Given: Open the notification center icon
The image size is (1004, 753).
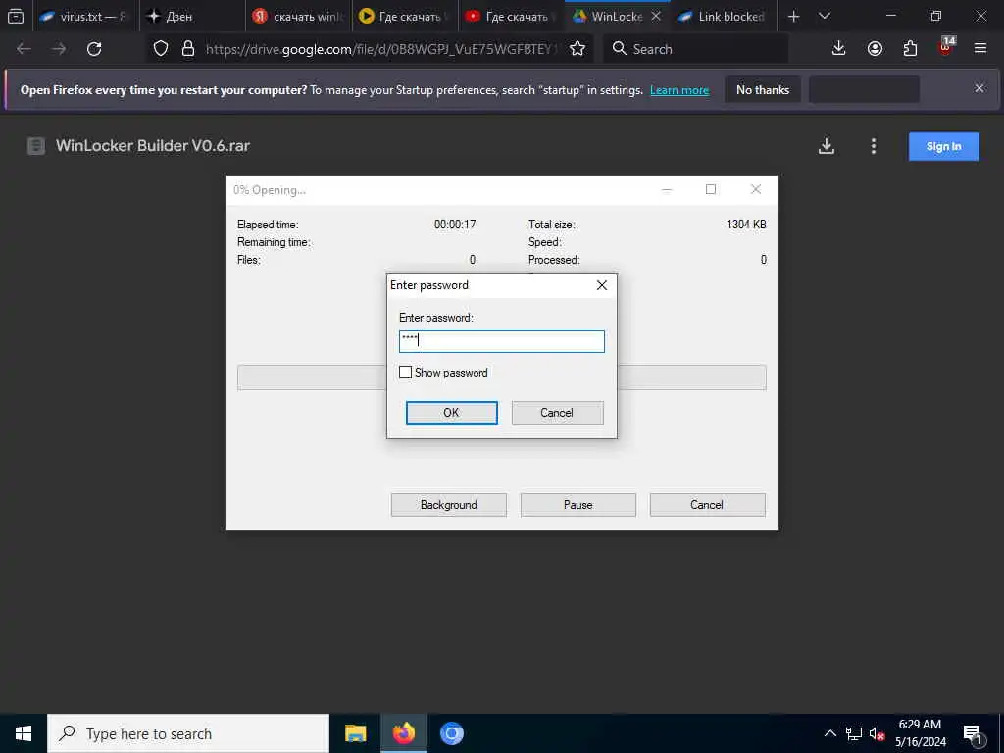Looking at the screenshot, I should click(973, 734).
